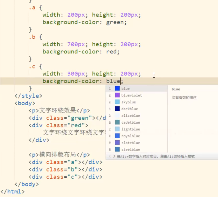Click the blue color swatch
218x197 pixels.
click(x=117, y=88)
